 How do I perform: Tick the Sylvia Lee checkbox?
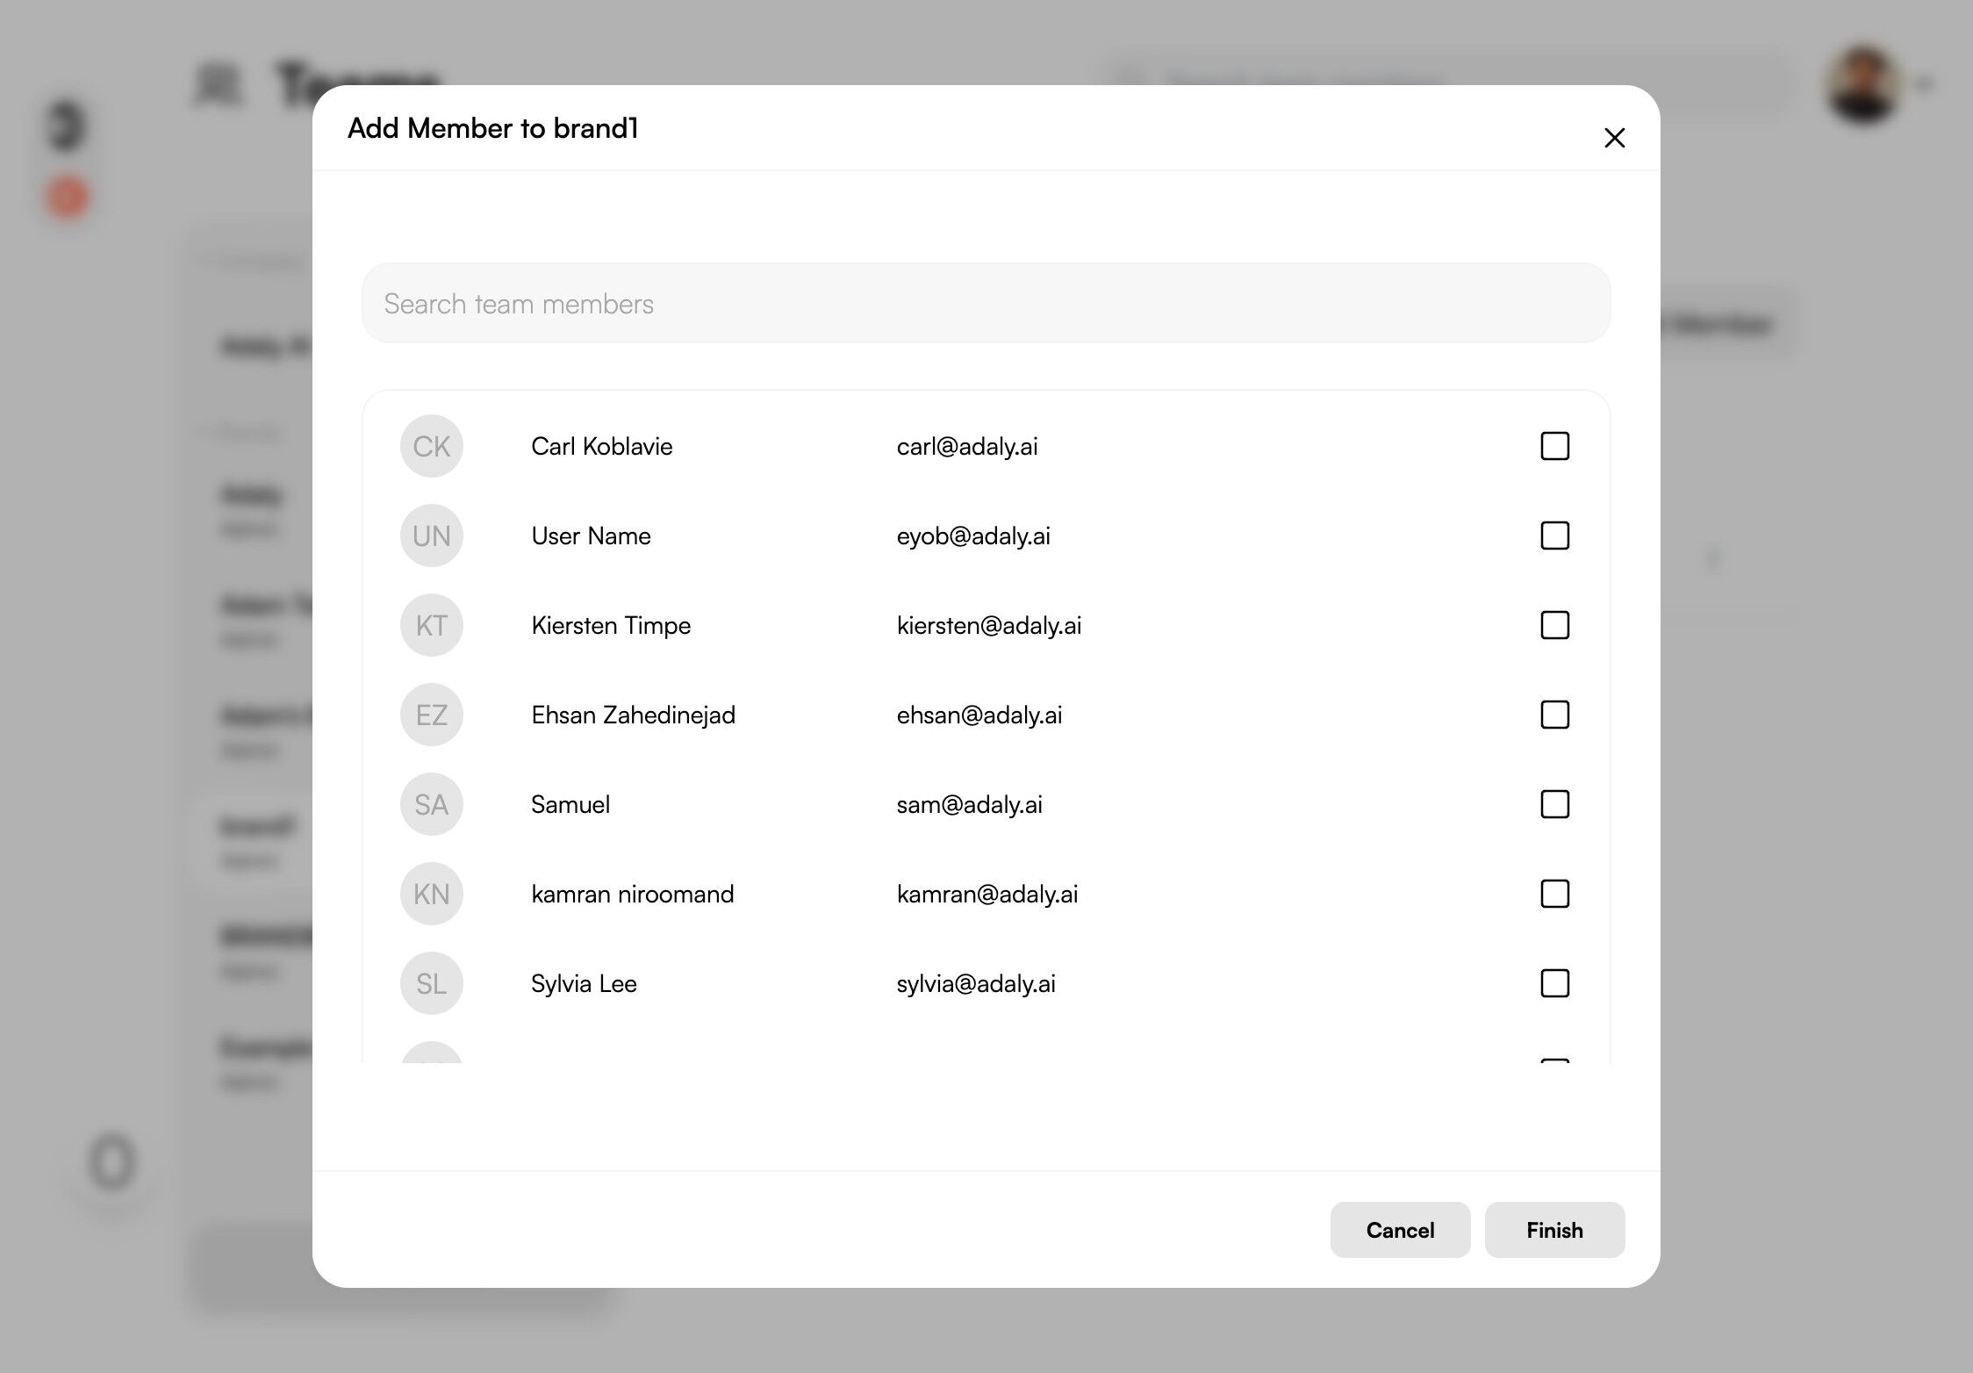point(1554,983)
